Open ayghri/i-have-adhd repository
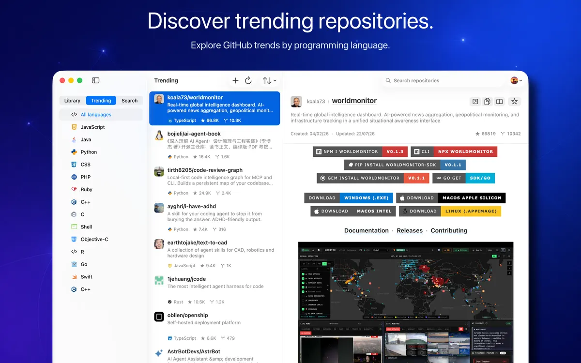The height and width of the screenshot is (363, 581). coord(214,217)
